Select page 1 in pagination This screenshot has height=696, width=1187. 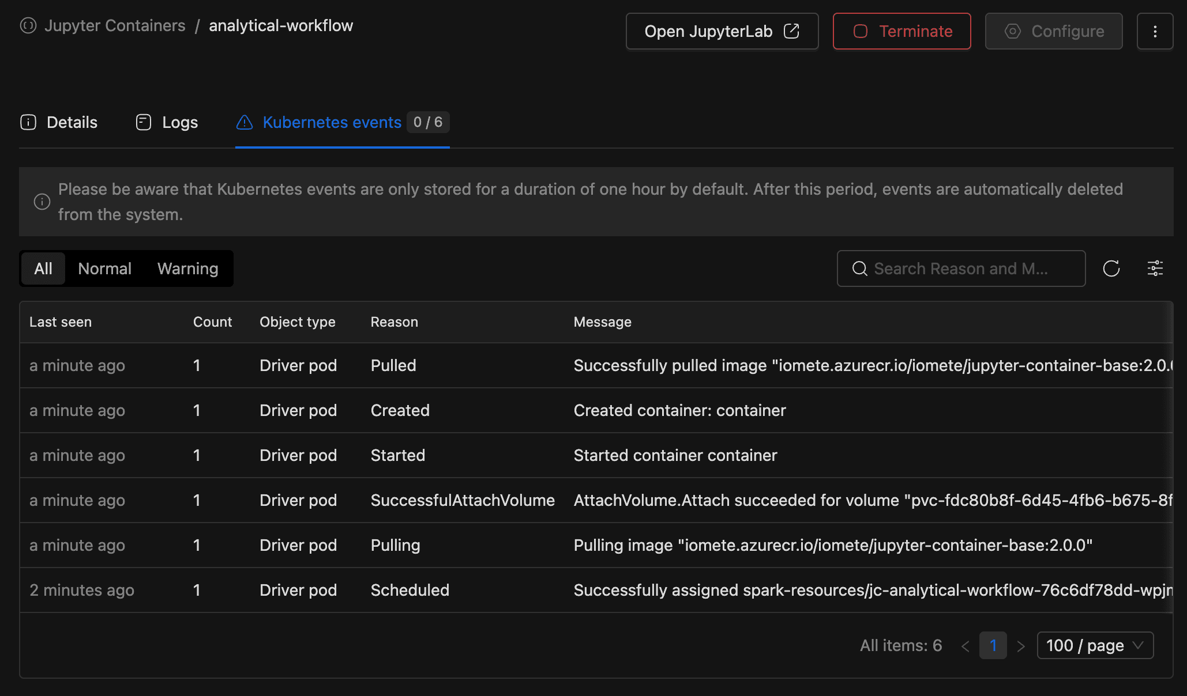(x=993, y=645)
